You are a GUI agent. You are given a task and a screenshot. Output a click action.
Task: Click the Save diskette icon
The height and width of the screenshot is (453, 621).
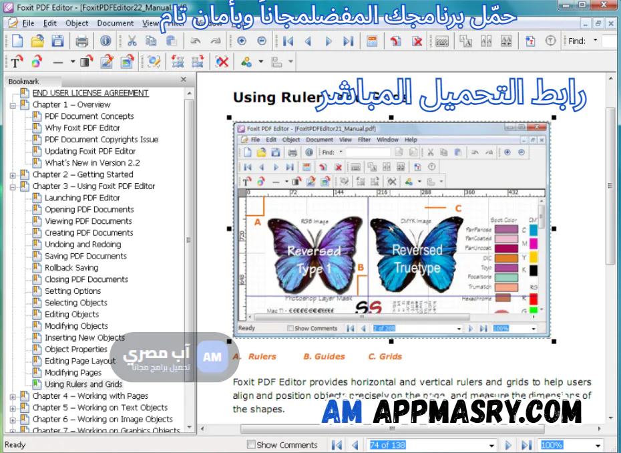tap(58, 41)
